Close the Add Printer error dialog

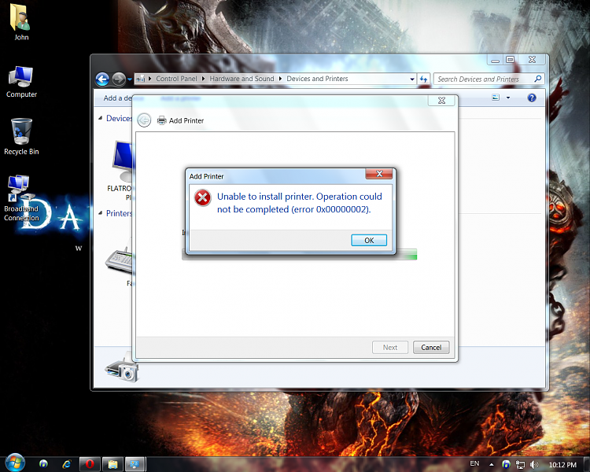point(379,174)
